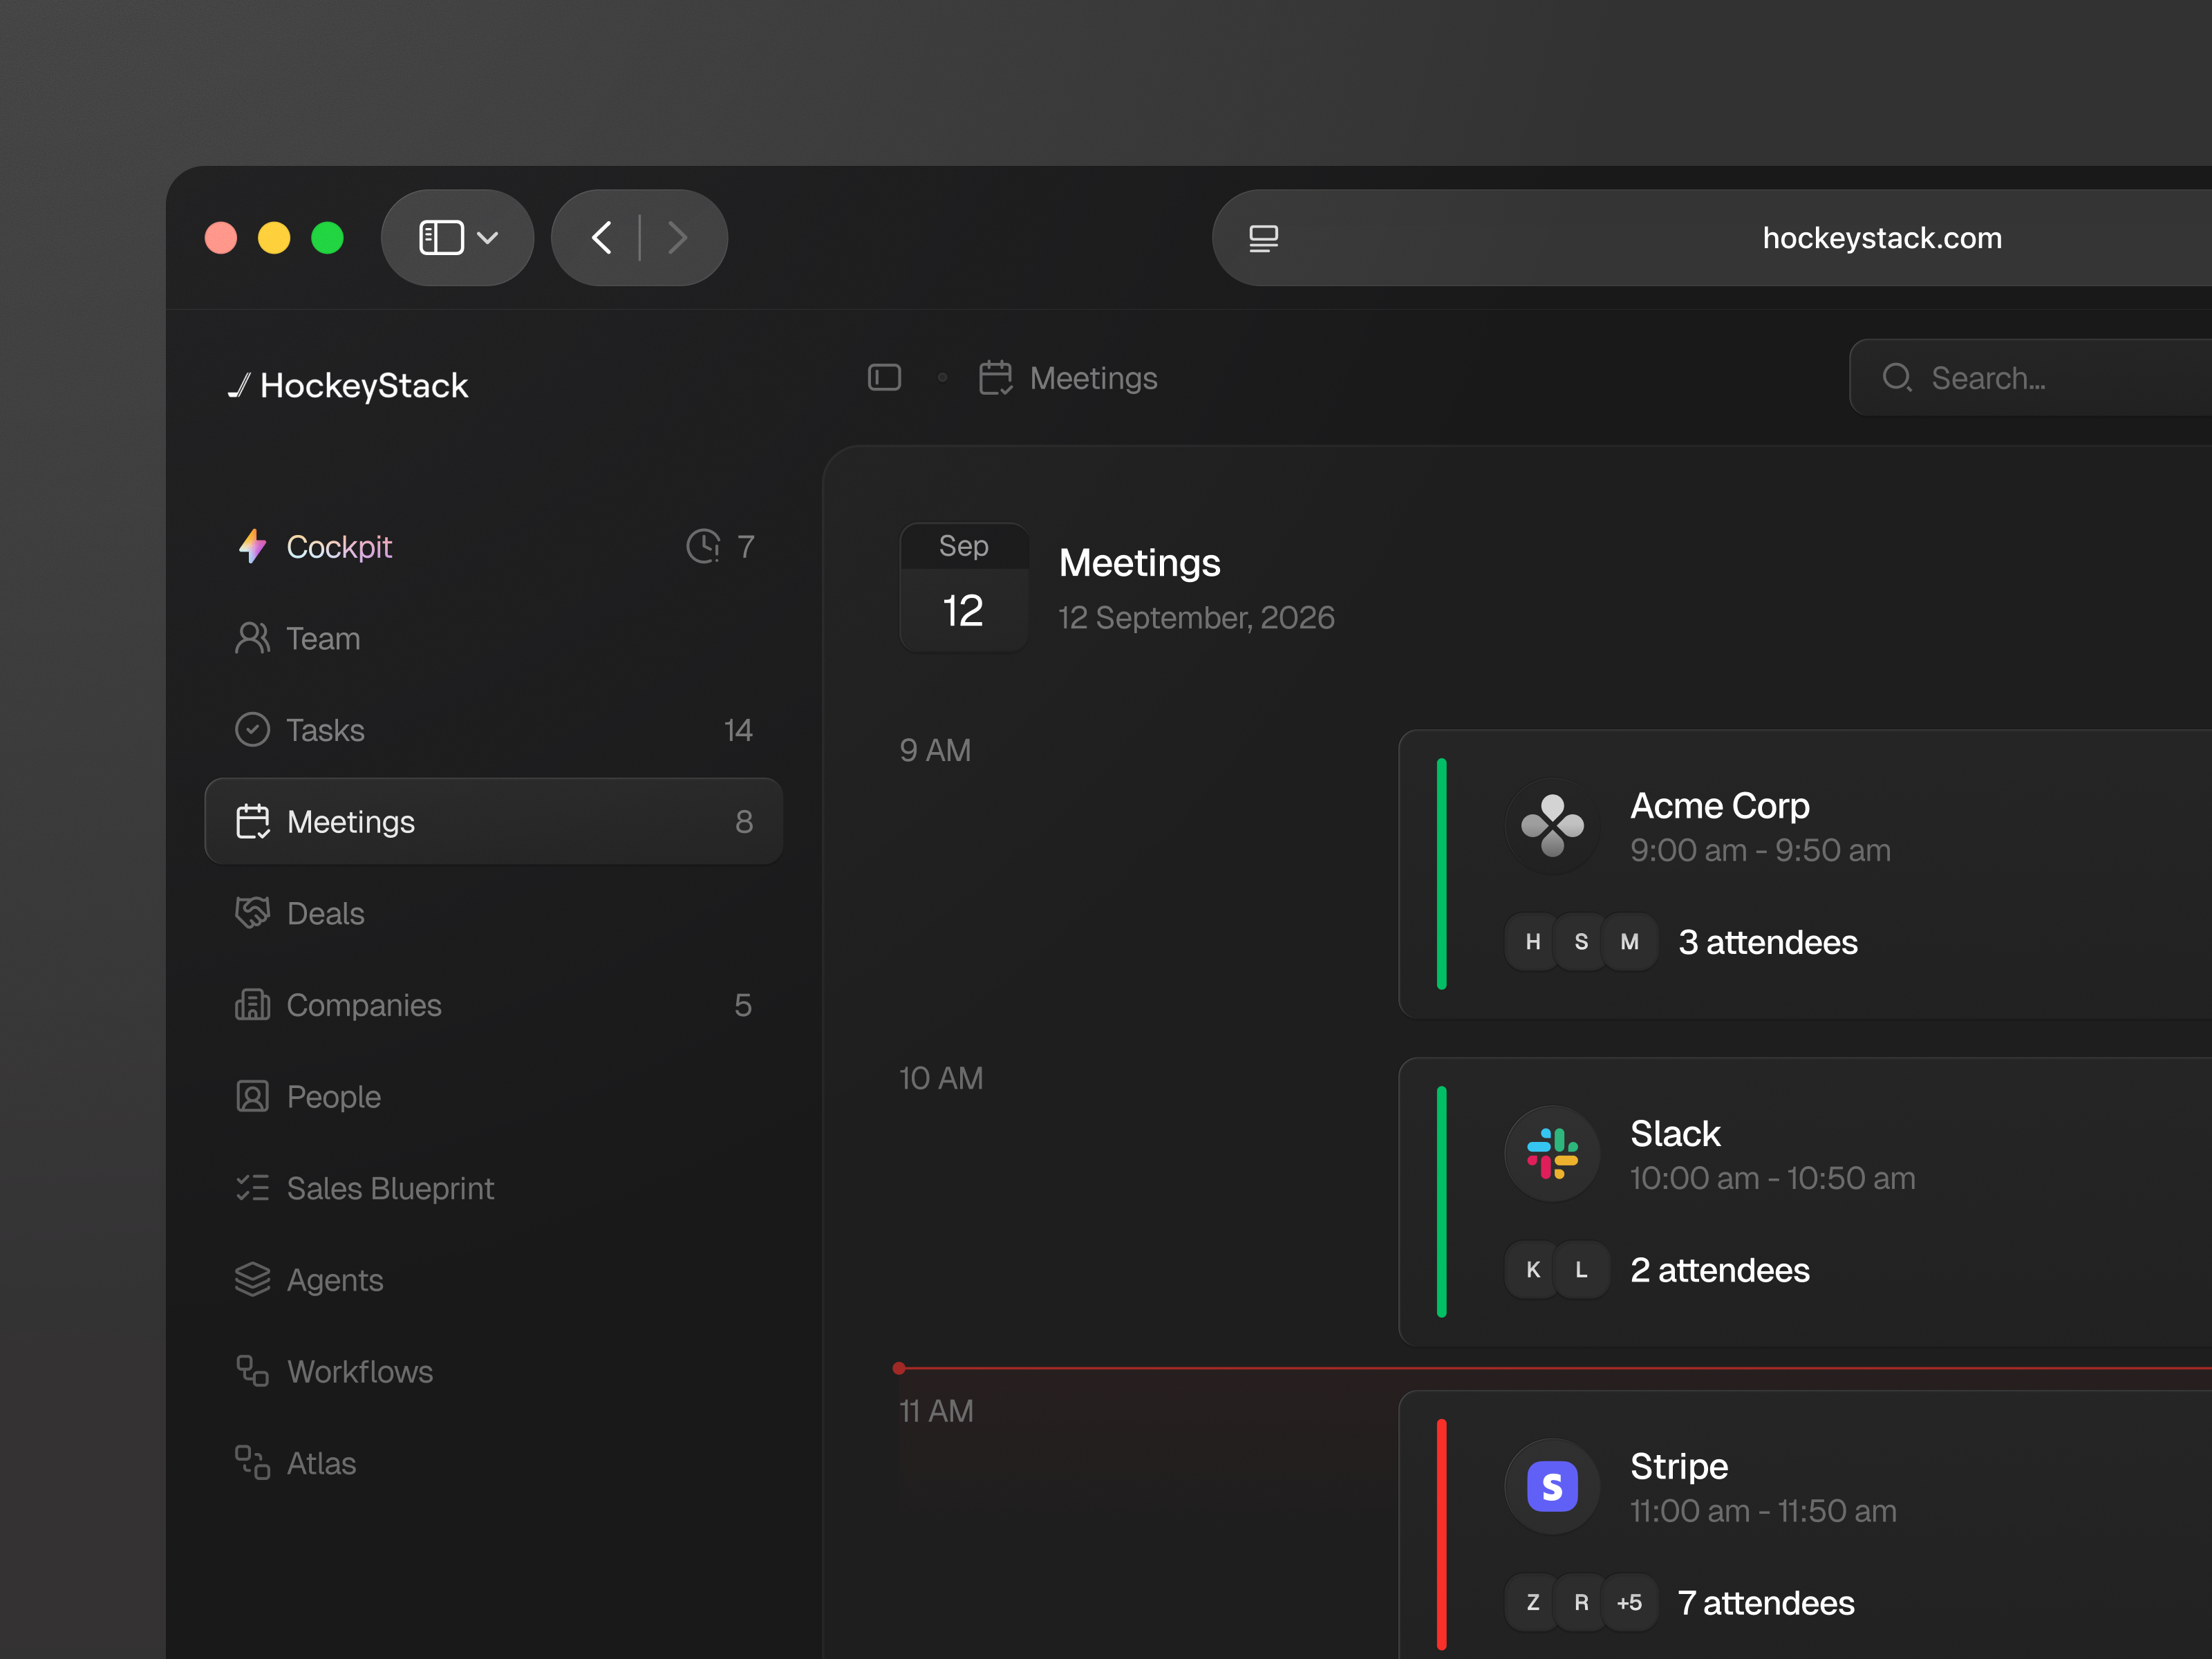Open the Stripe meeting card
The width and height of the screenshot is (2212, 1659).
[x=1805, y=1525]
